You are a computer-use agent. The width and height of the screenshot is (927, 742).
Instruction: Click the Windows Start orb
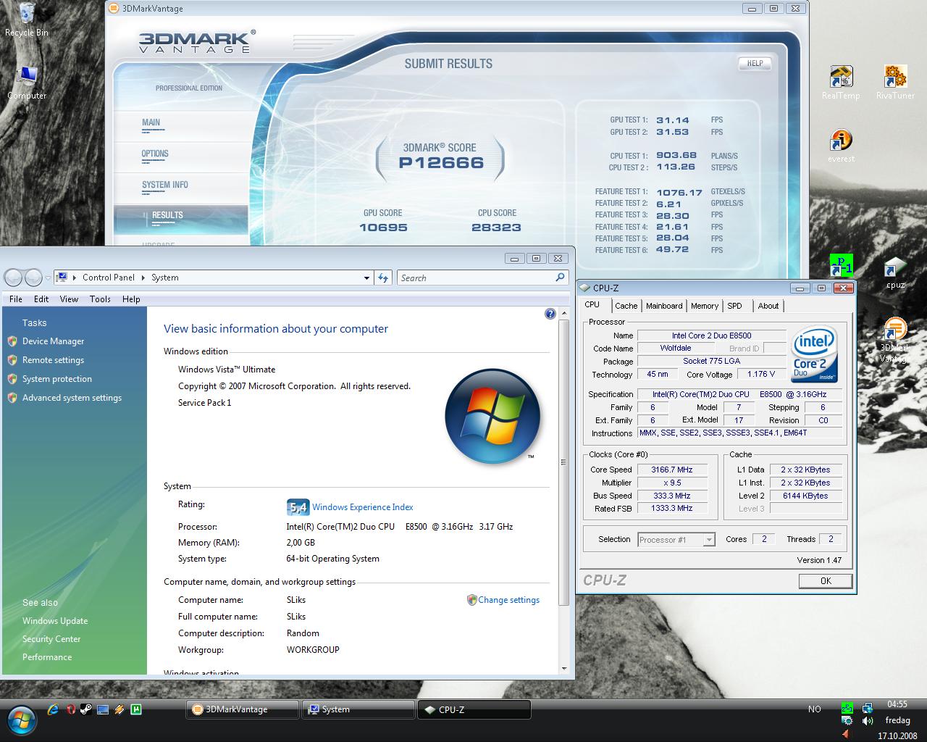pos(21,719)
